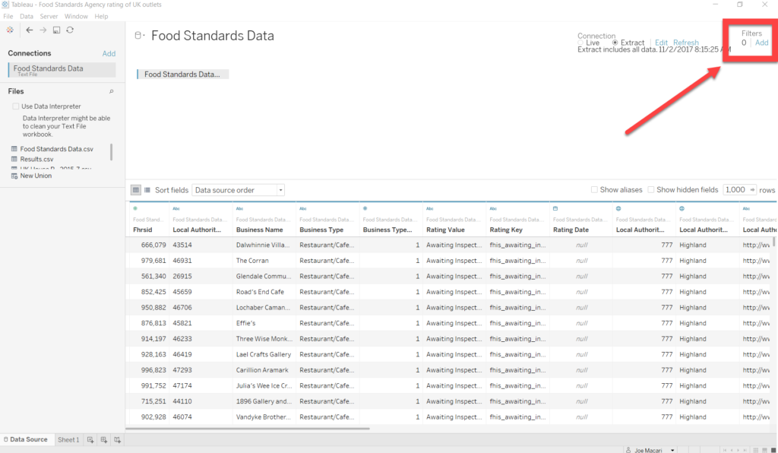Click the New Union icon
Screen dimensions: 778x453
[x=14, y=176]
